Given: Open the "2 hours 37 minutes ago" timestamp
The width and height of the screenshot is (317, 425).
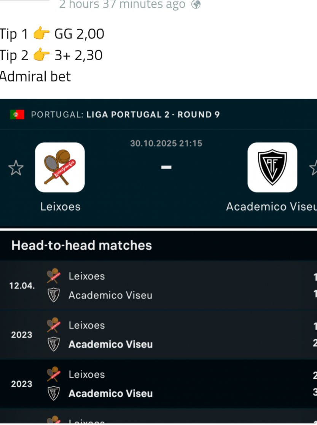Looking at the screenshot, I should coord(122,5).
